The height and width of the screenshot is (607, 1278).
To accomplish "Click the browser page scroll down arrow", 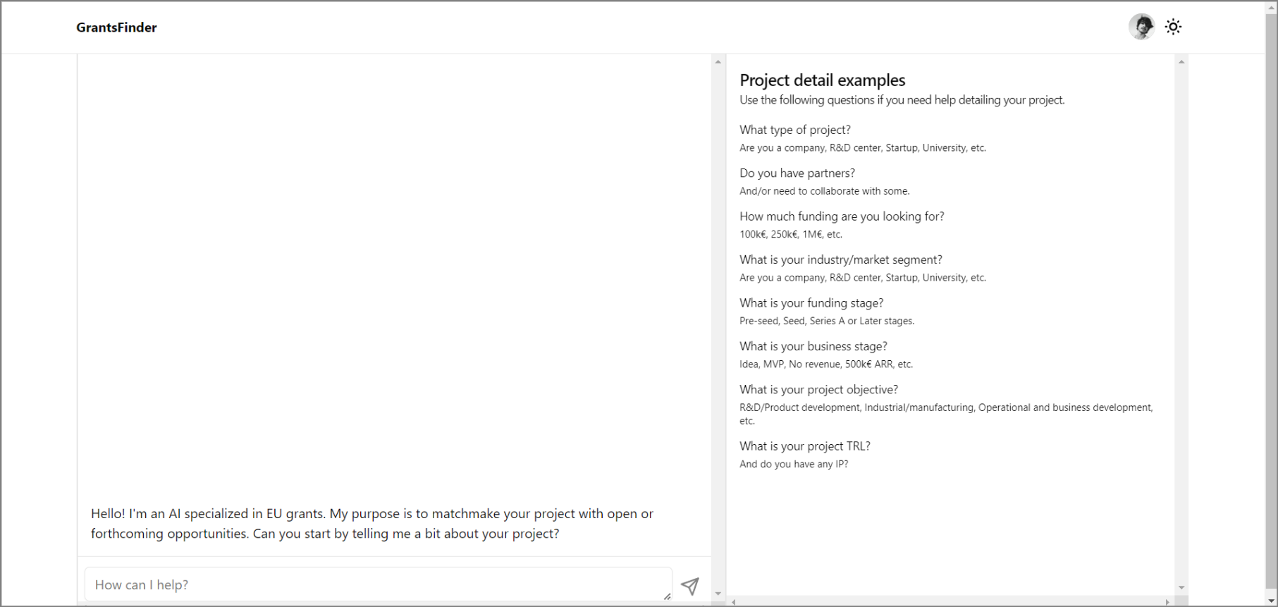I will (1271, 601).
